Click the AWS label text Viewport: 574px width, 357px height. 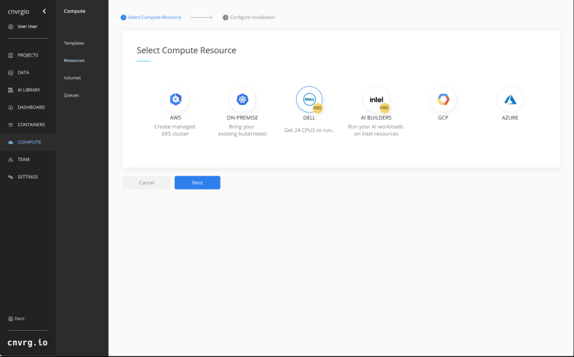click(x=175, y=118)
